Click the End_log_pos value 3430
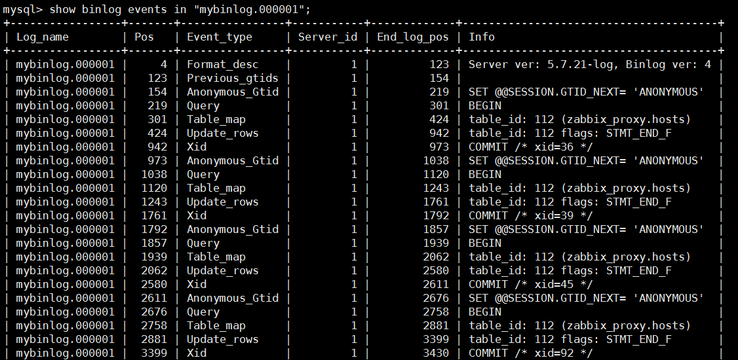 436,353
